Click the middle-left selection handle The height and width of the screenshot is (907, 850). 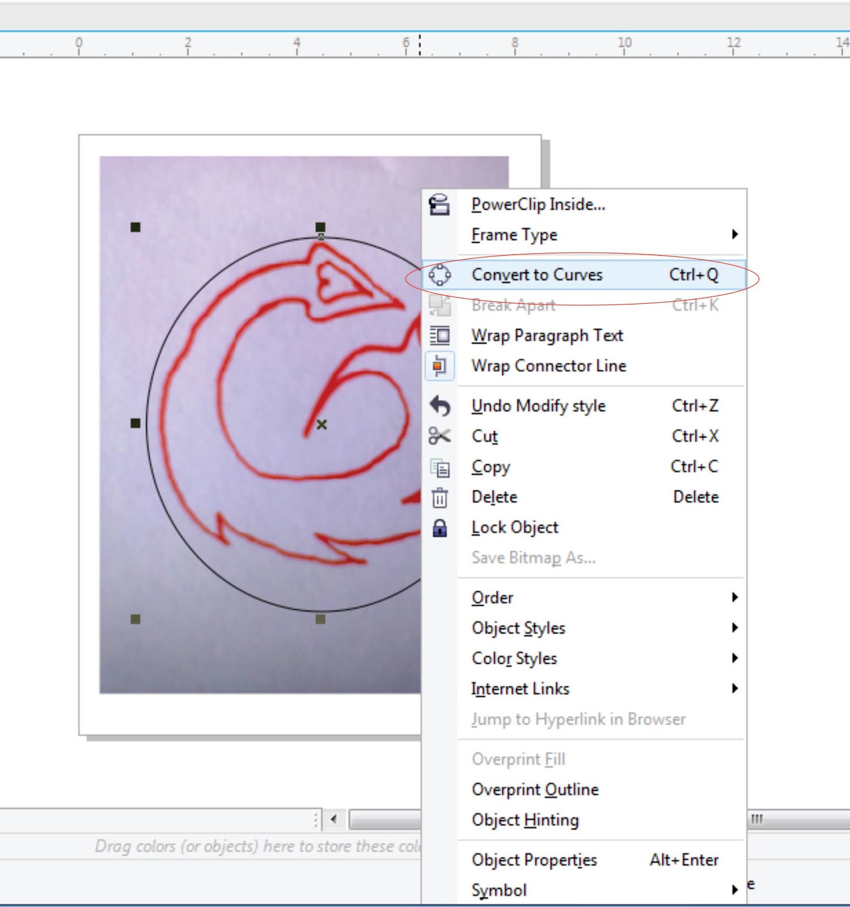click(136, 423)
